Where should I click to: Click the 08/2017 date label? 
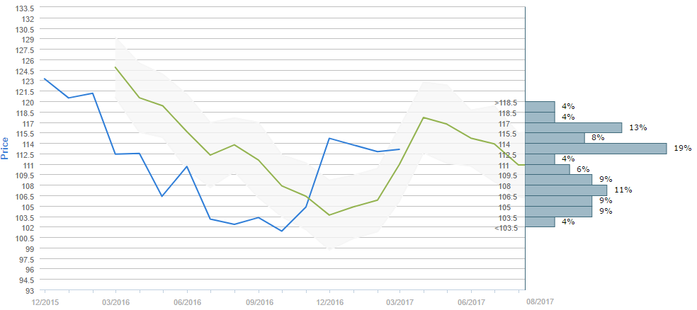541,302
